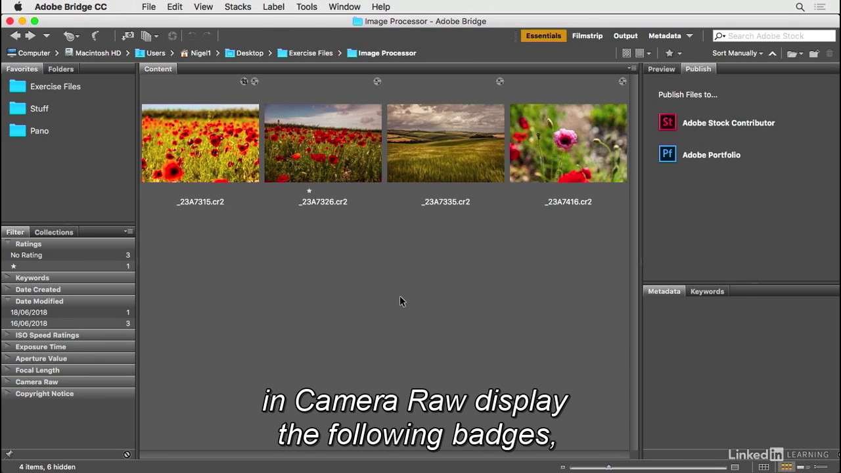Switch to the Filmstrip workspace

(587, 36)
